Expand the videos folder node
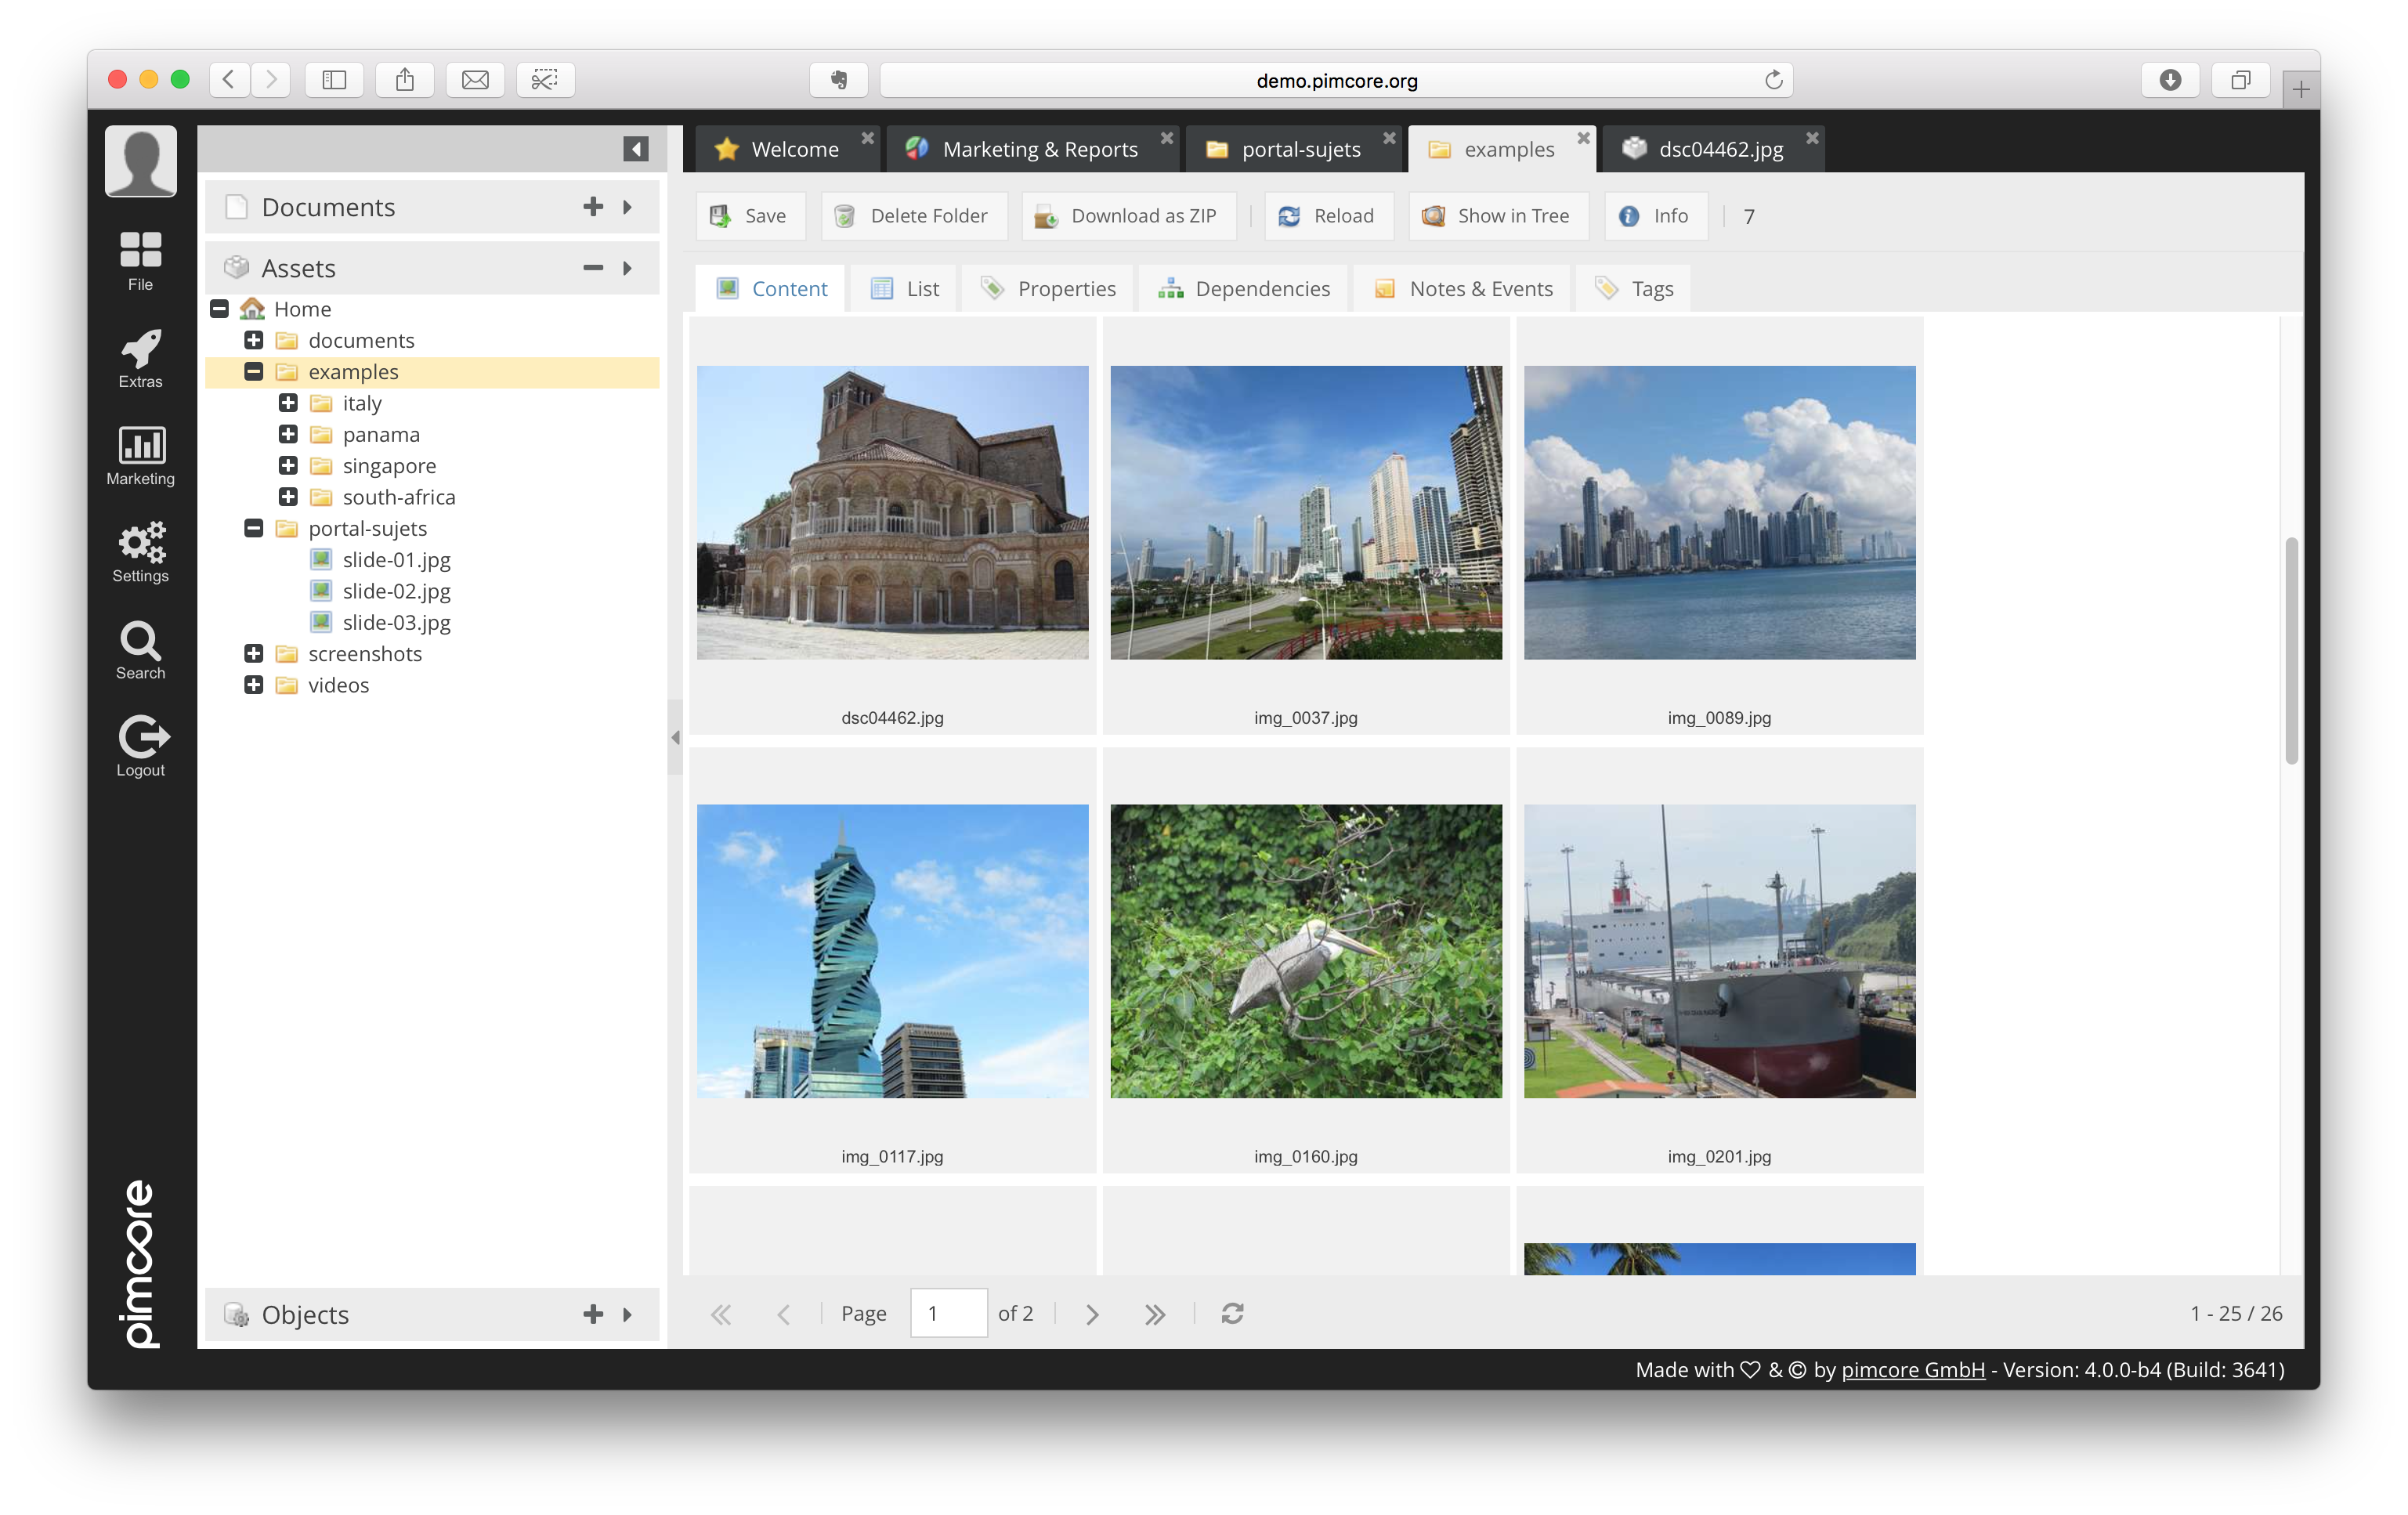 click(254, 685)
